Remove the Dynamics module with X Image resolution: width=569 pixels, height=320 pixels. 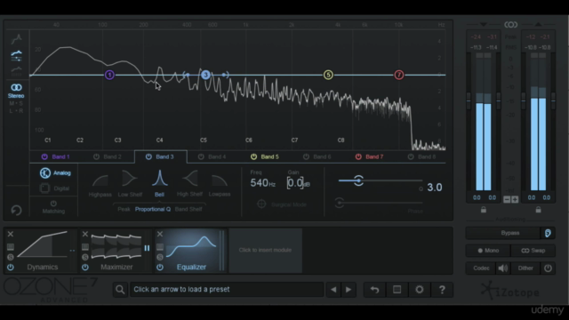[11, 234]
